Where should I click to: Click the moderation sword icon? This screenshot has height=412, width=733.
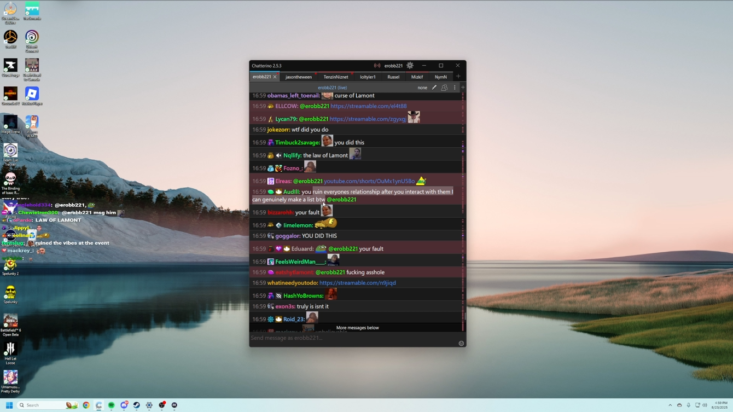434,88
